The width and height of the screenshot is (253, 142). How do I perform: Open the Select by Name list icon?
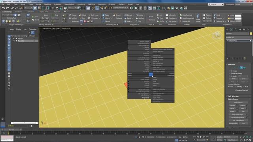(39, 8)
